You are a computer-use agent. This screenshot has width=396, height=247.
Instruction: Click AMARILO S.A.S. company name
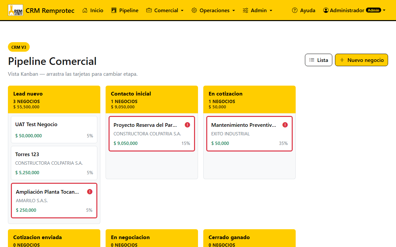point(32,201)
